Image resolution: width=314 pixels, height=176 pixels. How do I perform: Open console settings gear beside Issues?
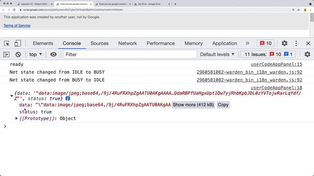[x=308, y=54]
